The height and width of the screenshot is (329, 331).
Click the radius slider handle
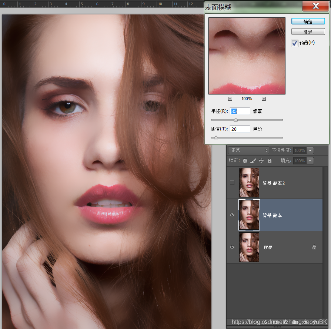pos(235,120)
